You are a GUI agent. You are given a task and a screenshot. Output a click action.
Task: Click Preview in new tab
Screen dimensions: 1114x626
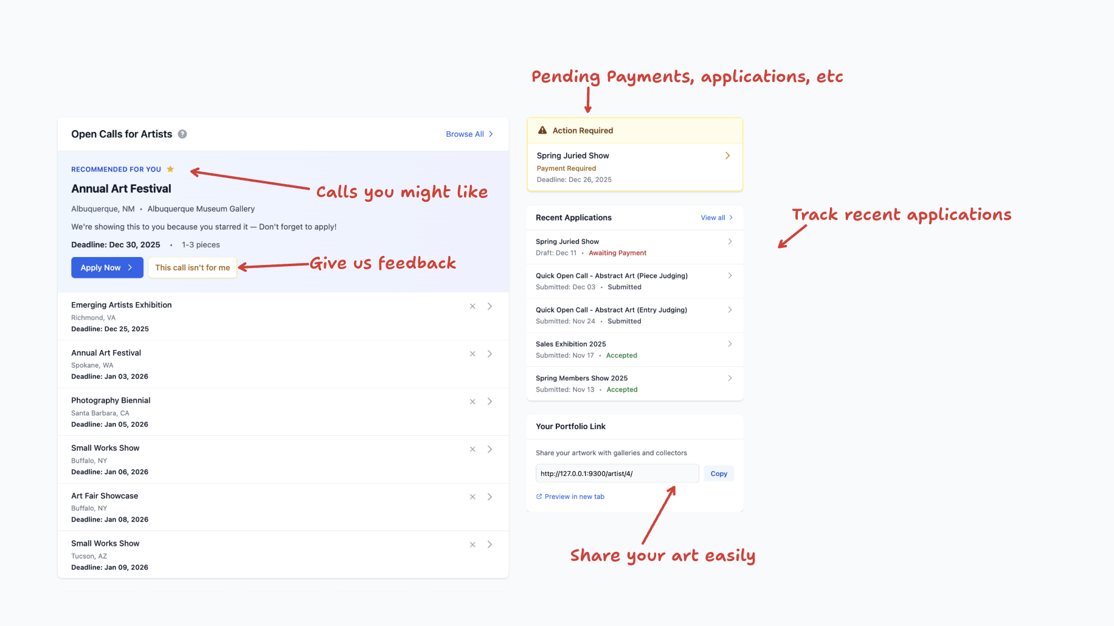(x=574, y=496)
